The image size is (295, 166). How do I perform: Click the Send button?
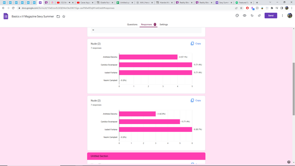(271, 16)
